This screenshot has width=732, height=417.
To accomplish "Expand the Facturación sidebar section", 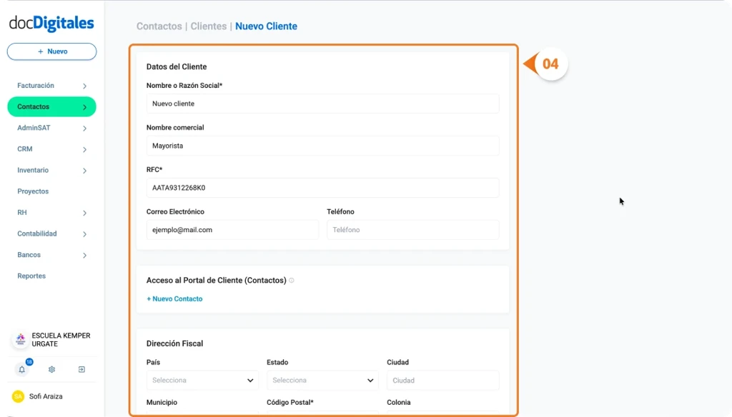I will point(51,85).
